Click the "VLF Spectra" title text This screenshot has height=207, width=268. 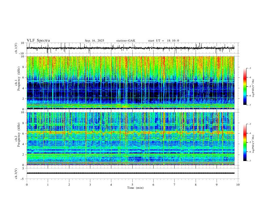(38, 41)
